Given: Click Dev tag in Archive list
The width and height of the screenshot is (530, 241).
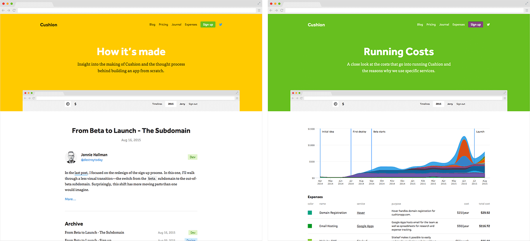Looking at the screenshot, I should coord(193,232).
